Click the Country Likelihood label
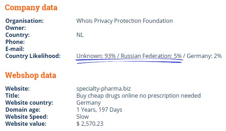 point(33,56)
